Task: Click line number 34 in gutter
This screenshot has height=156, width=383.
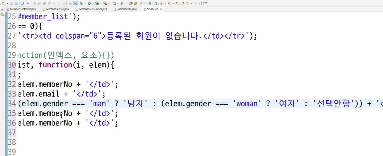Action: point(12,104)
